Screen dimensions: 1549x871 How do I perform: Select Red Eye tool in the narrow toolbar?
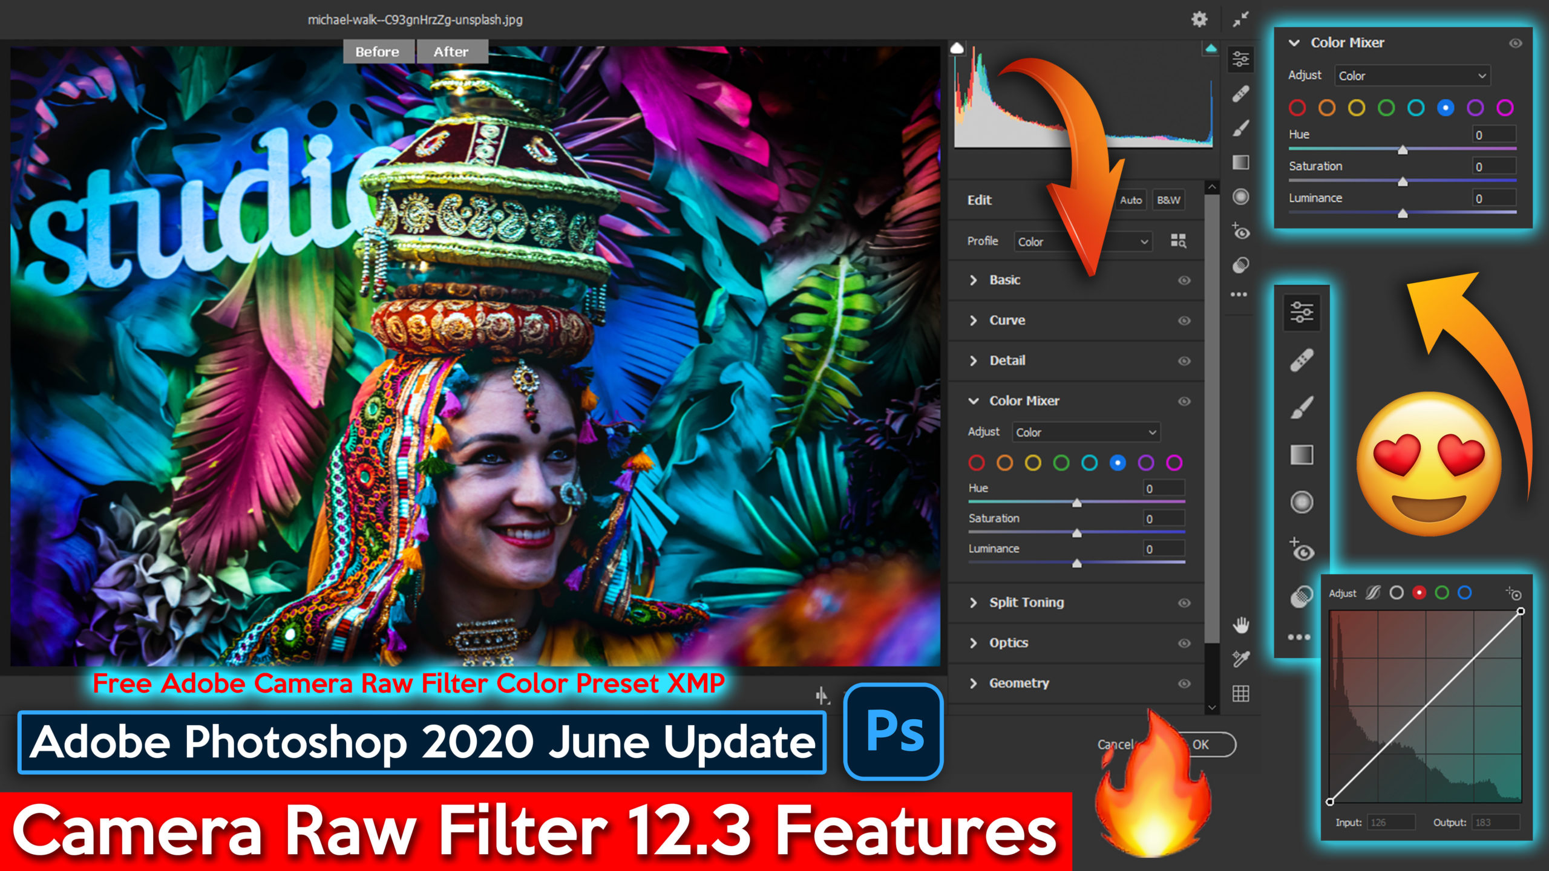coord(1240,231)
